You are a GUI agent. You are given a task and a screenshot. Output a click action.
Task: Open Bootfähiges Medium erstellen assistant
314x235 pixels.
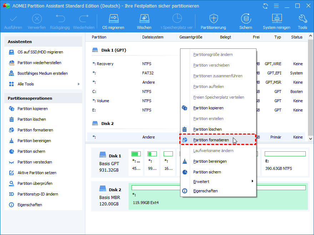pyautogui.click(x=43, y=73)
